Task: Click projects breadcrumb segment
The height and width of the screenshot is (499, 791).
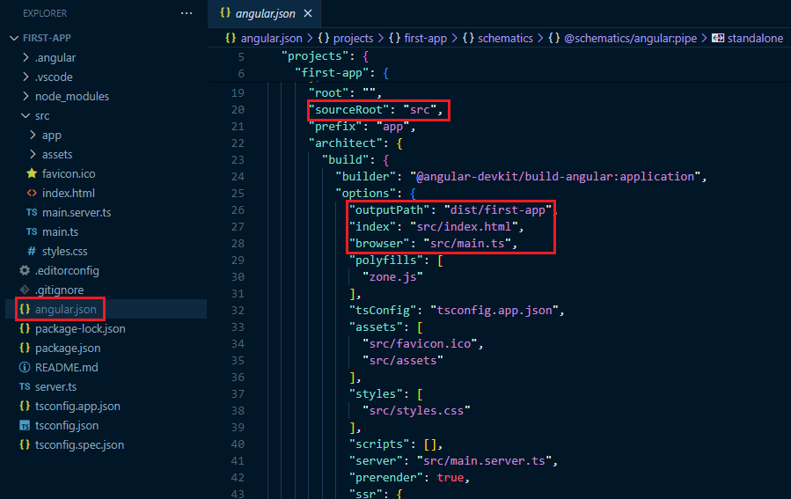Action: tap(353, 39)
